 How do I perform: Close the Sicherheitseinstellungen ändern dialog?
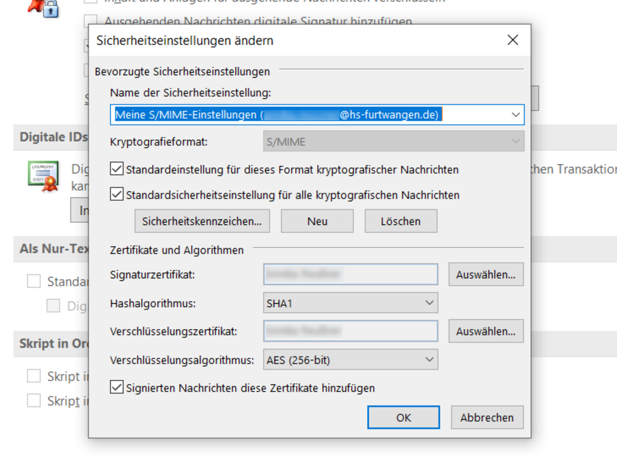coord(512,40)
